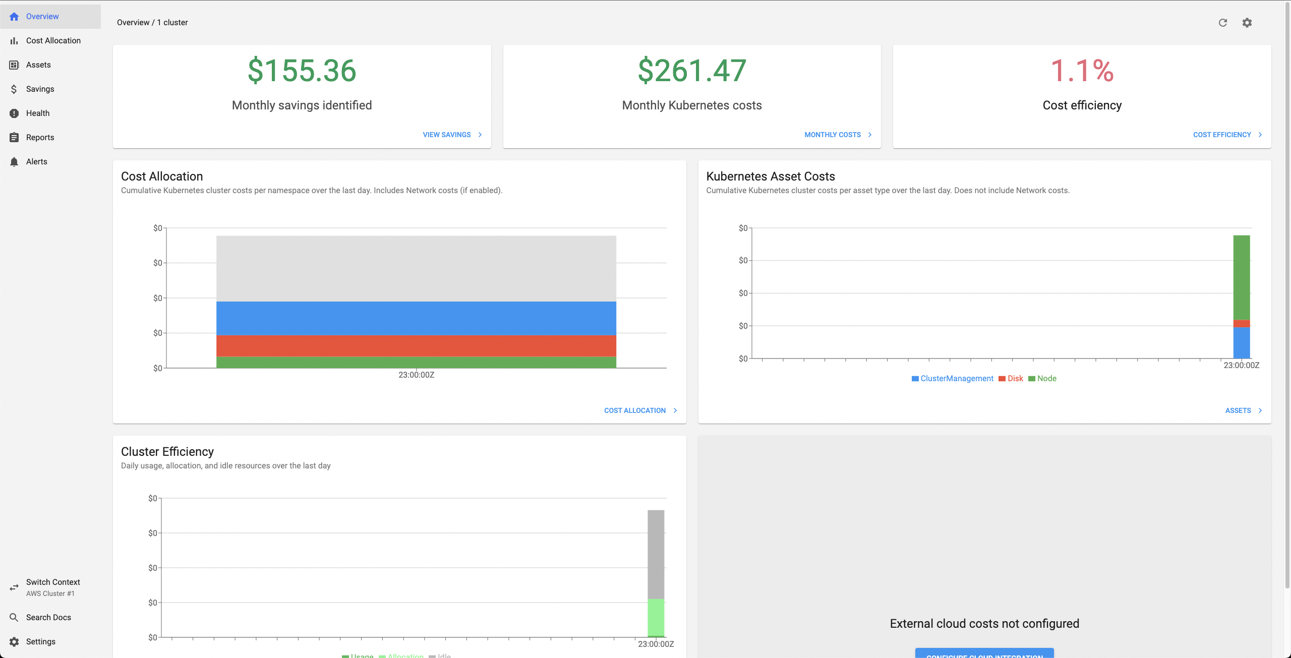The height and width of the screenshot is (658, 1291).
Task: Click the chevron next to VIEW SAVINGS
Action: (x=480, y=135)
